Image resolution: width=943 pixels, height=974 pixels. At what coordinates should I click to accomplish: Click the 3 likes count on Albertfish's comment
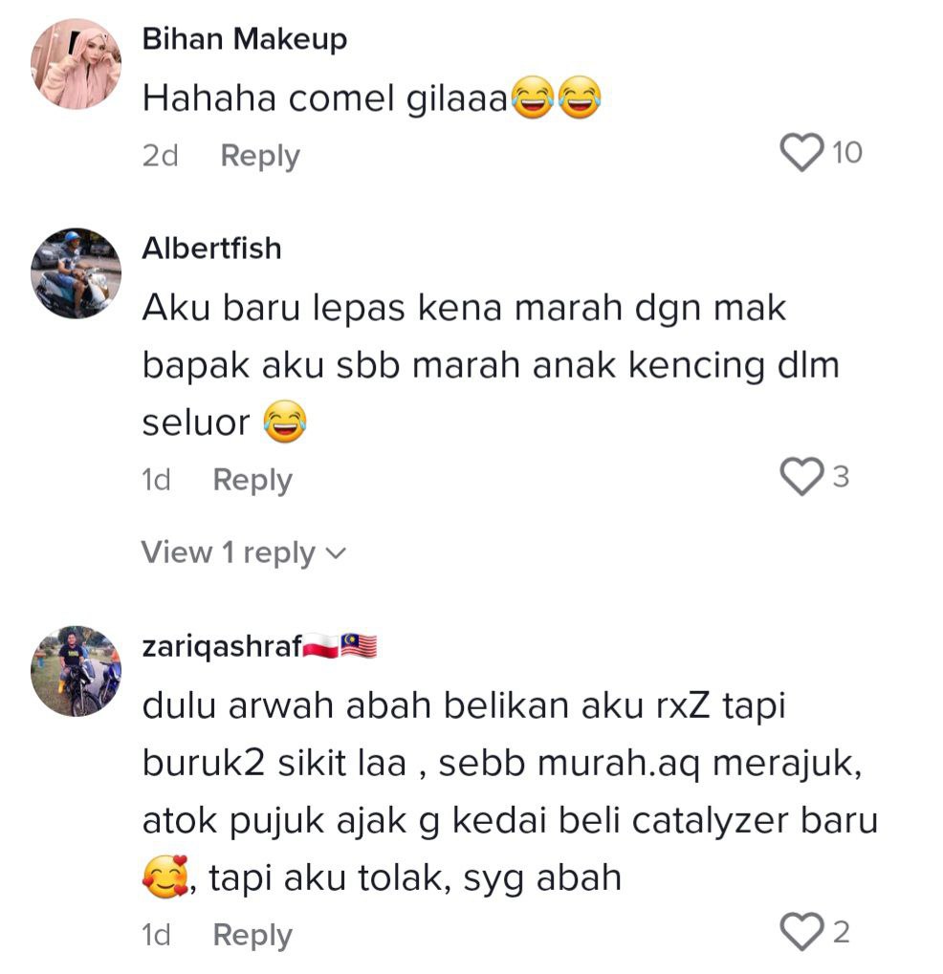point(841,477)
